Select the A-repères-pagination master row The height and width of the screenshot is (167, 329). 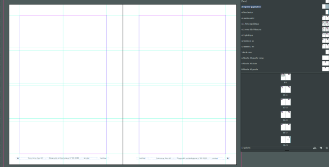point(285,7)
